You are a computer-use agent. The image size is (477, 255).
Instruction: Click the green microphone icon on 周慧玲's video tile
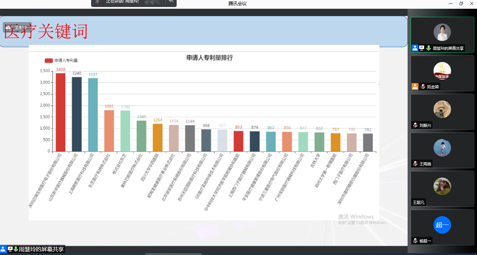tap(428, 48)
